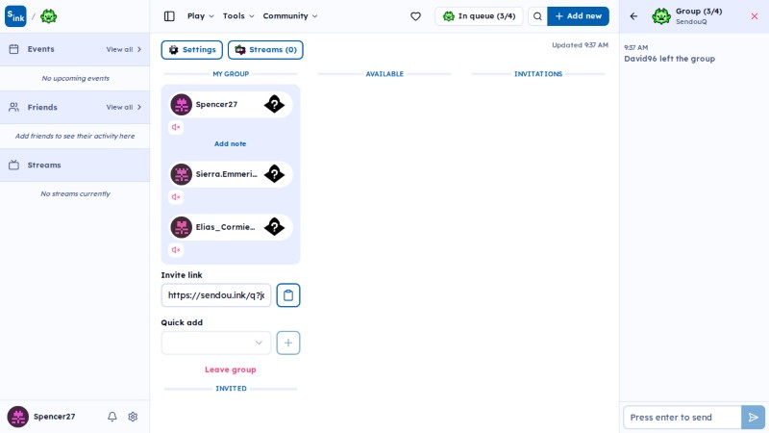Click Elias_Cormie avatar in group list
This screenshot has width=769, height=433.
click(181, 227)
